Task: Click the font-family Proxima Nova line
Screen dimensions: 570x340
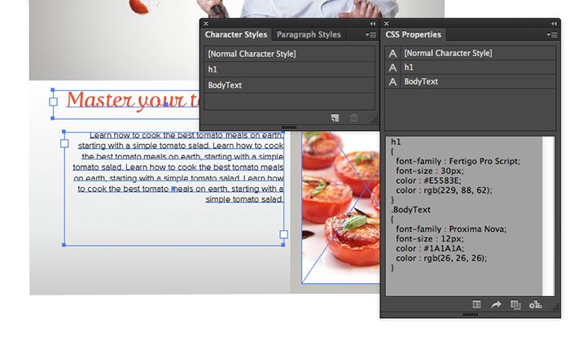Action: 451,229
